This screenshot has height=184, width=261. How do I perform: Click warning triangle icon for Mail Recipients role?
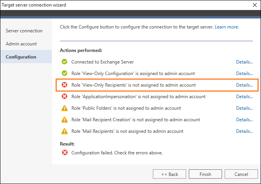pyautogui.click(x=64, y=131)
